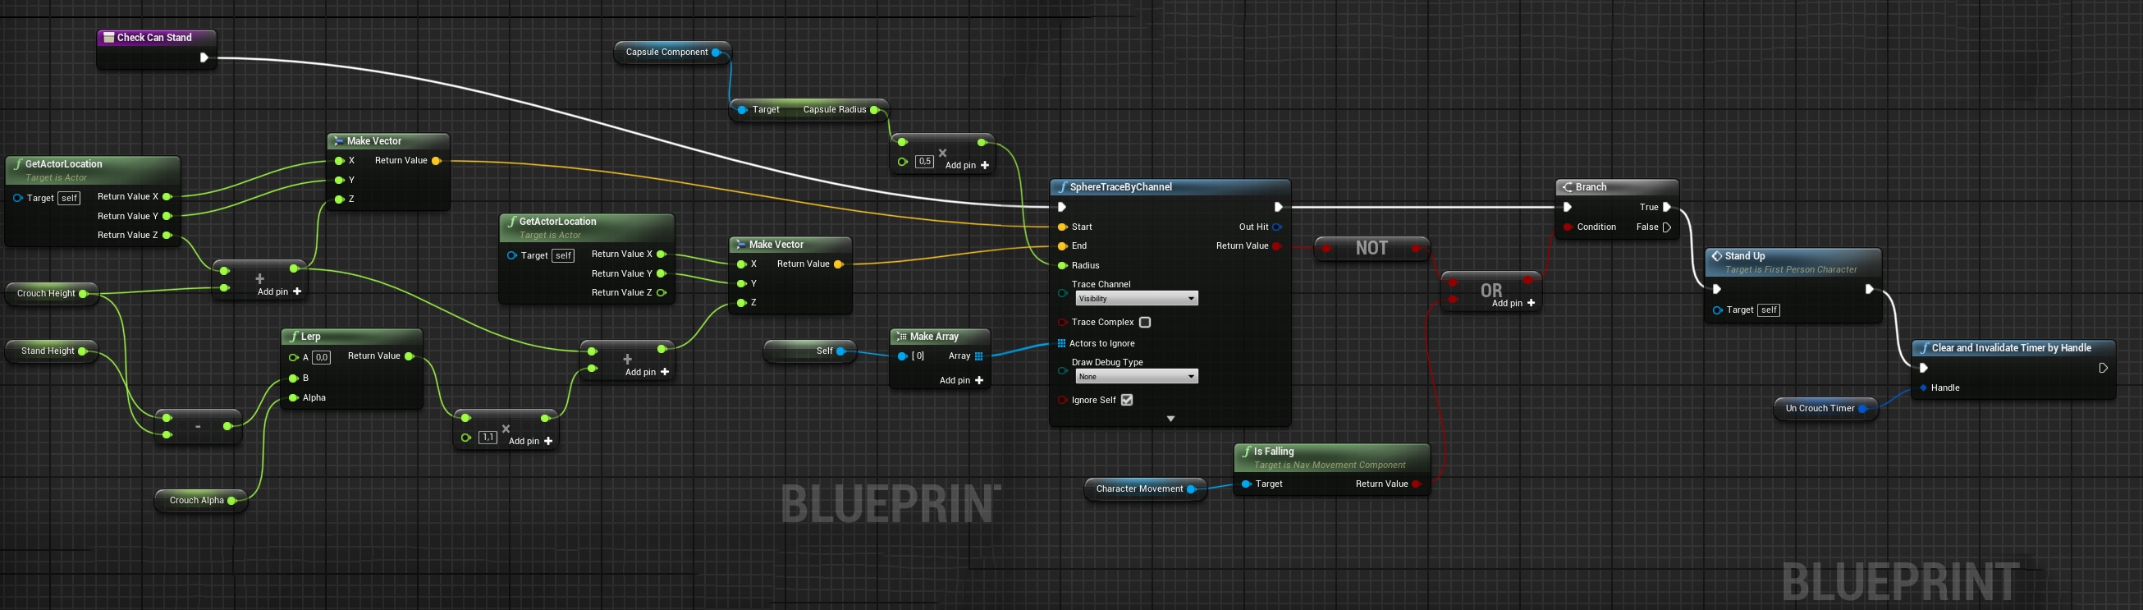This screenshot has width=2143, height=610.
Task: Add pin on the 1,1 multiply node
Action: pyautogui.click(x=531, y=441)
